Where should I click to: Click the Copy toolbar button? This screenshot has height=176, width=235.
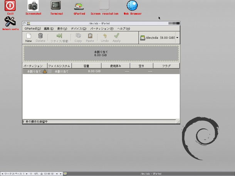[78, 38]
